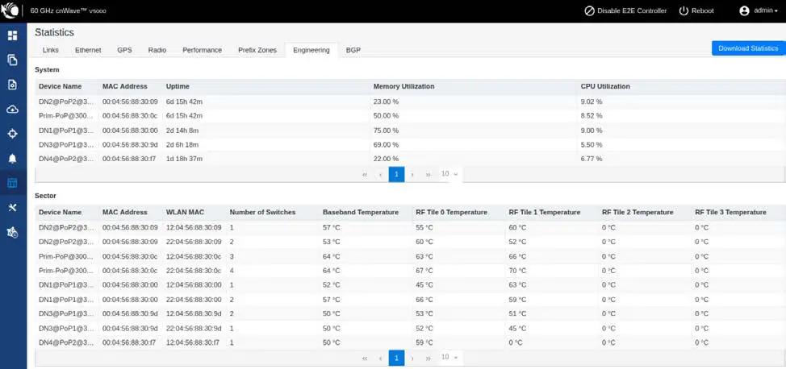Viewport: 786px width, 369px height.
Task: Click the WLAN MAC column header
Action: coord(185,212)
